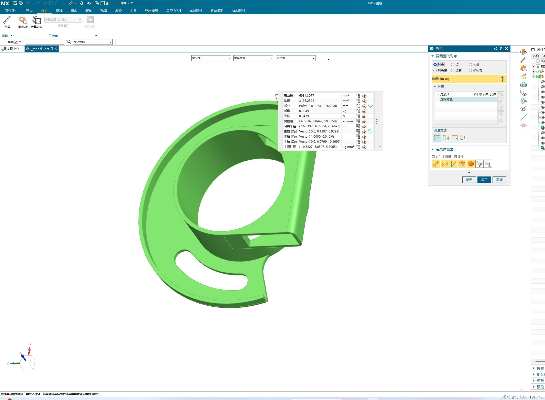Click the 选择对象 (0) selection bar
Screen dimensions: 545x400
465,79
